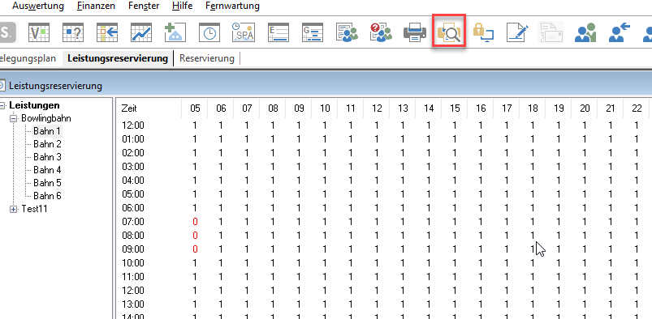Screen dimensions: 652x319
Task: Click the 18 day column header
Action: (x=533, y=108)
